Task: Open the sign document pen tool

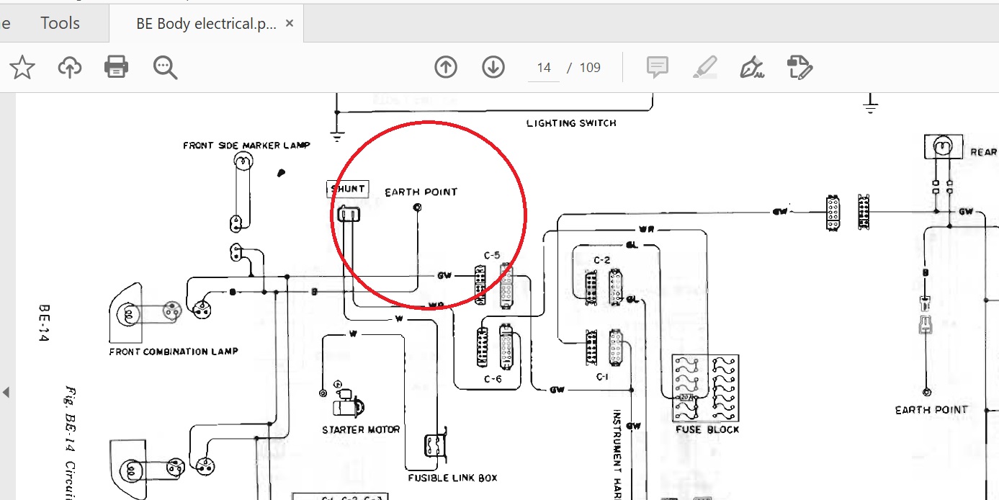Action: coord(752,68)
